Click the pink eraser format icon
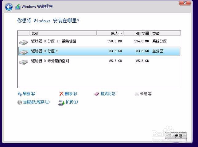This screenshot has width=198, height=147. point(97,94)
